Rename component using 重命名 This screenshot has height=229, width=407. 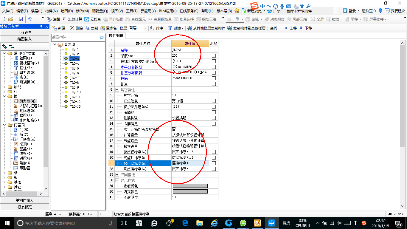point(109,28)
